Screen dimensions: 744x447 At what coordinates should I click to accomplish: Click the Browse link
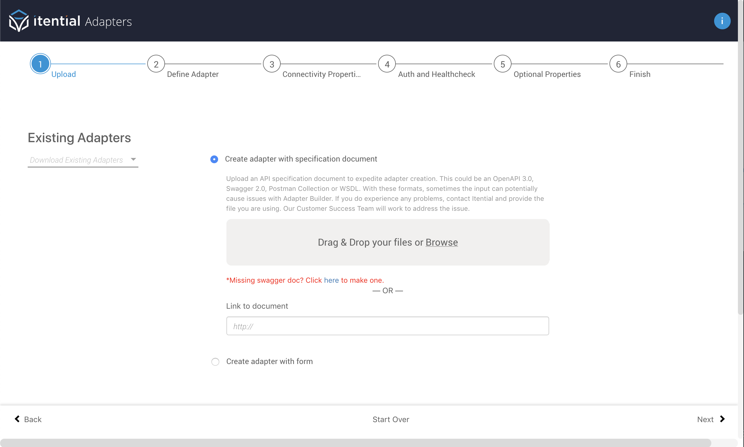pos(442,242)
